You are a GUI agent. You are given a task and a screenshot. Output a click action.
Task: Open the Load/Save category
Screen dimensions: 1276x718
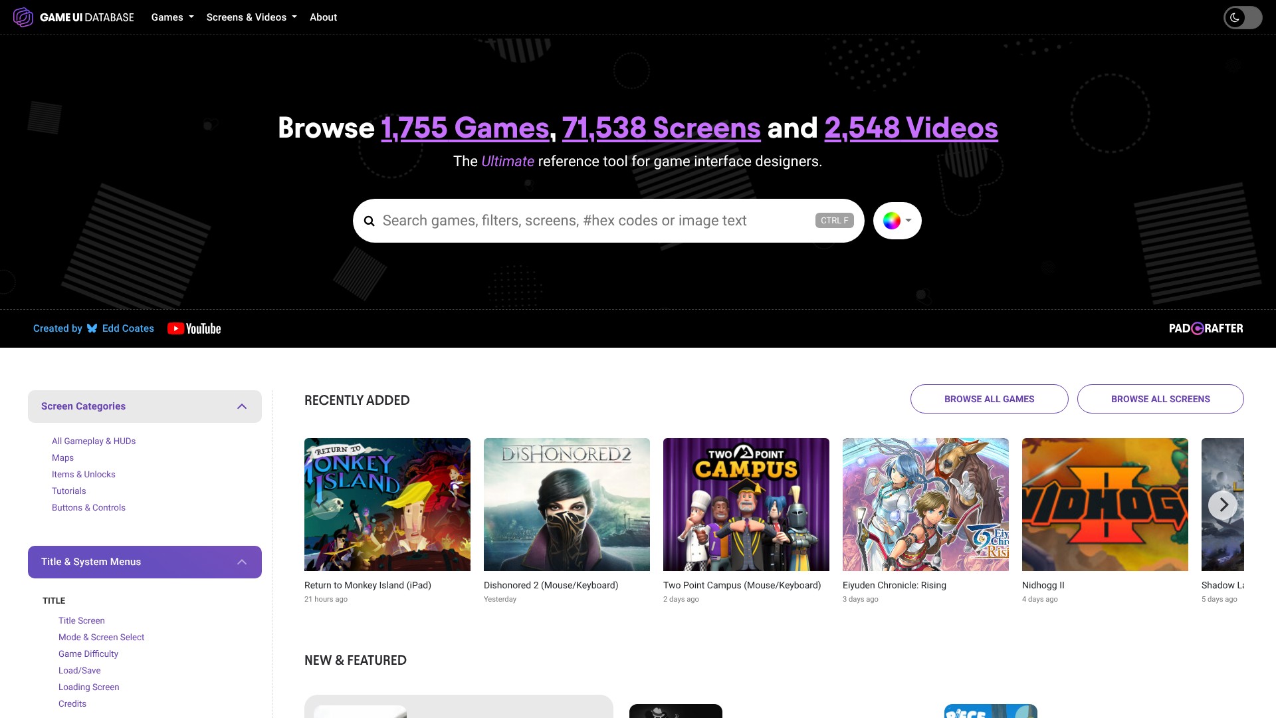(x=80, y=670)
